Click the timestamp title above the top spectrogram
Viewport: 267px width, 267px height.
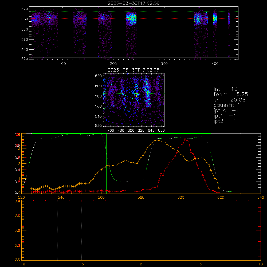(x=133, y=3)
